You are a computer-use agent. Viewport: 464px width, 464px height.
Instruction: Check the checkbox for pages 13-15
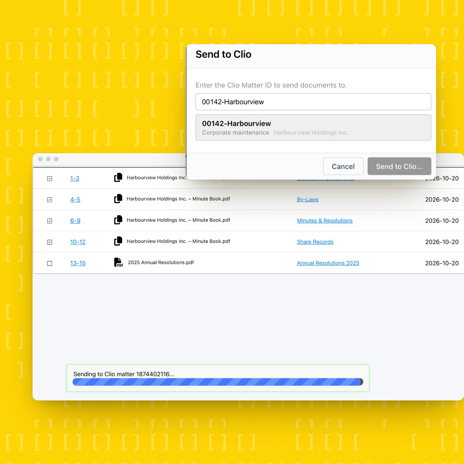[50, 263]
